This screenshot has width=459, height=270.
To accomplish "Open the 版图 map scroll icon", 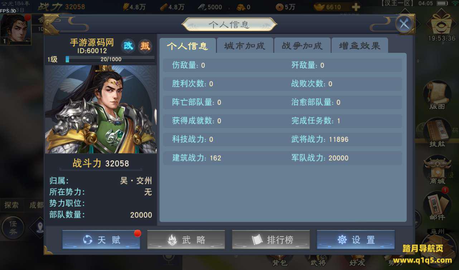I will tap(437, 95).
